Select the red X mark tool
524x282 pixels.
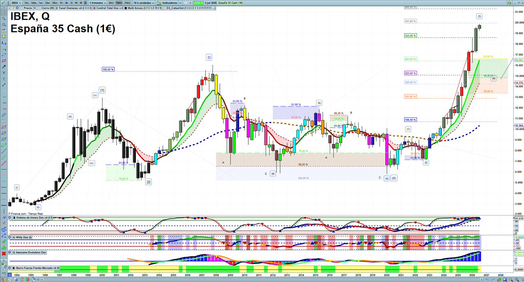click(4, 254)
